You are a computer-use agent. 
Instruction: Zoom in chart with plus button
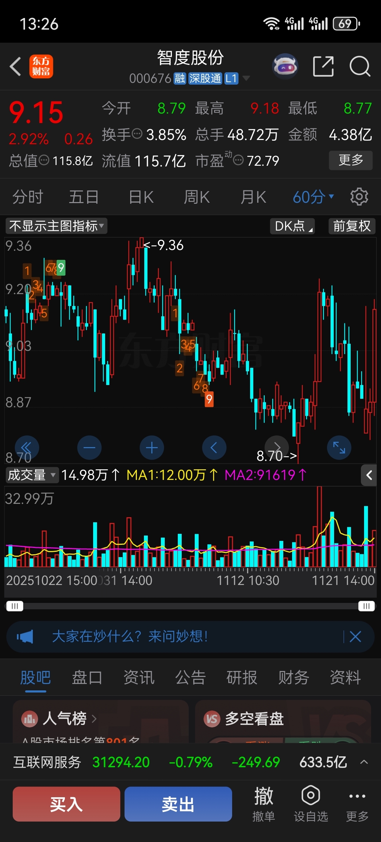coord(152,448)
